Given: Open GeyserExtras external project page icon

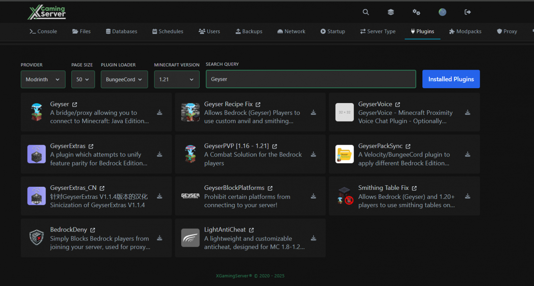Looking at the screenshot, I should point(91,146).
